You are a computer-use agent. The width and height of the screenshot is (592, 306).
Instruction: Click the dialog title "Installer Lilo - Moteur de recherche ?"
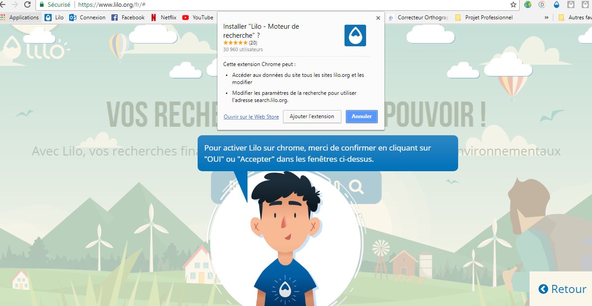tap(261, 30)
